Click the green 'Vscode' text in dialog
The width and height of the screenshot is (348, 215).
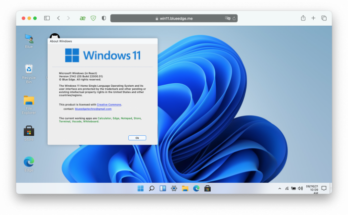coord(77,121)
